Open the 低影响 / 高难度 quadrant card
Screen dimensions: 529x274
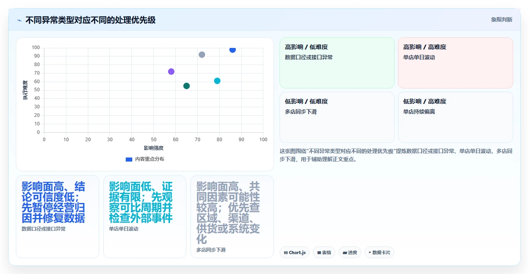point(455,117)
